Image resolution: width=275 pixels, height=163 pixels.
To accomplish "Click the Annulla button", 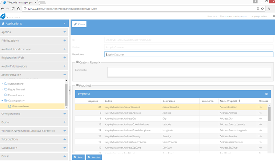I will pos(94,157).
